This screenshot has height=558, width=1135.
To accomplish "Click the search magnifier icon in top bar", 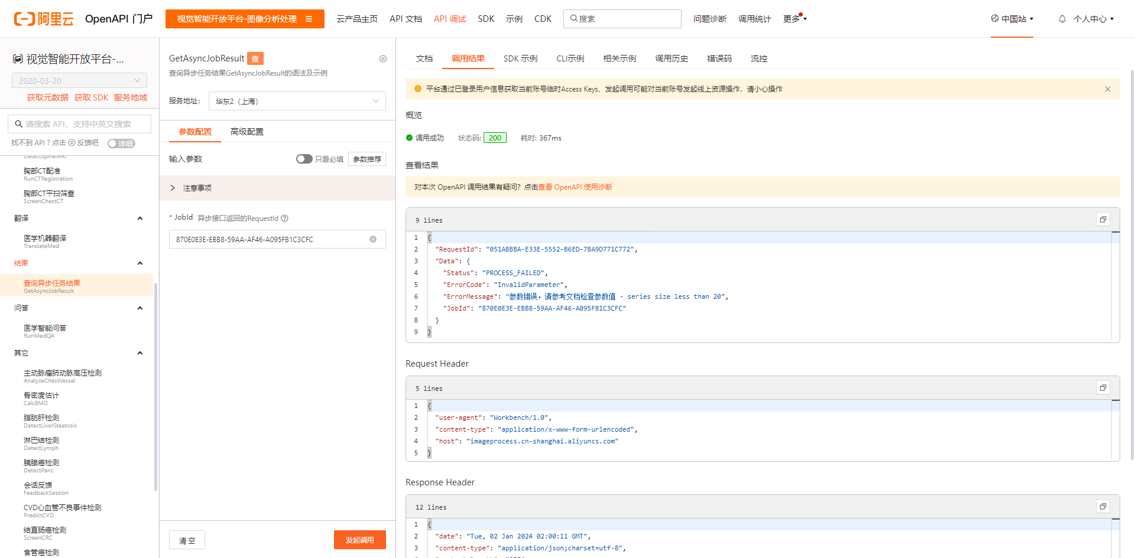I will pyautogui.click(x=573, y=19).
